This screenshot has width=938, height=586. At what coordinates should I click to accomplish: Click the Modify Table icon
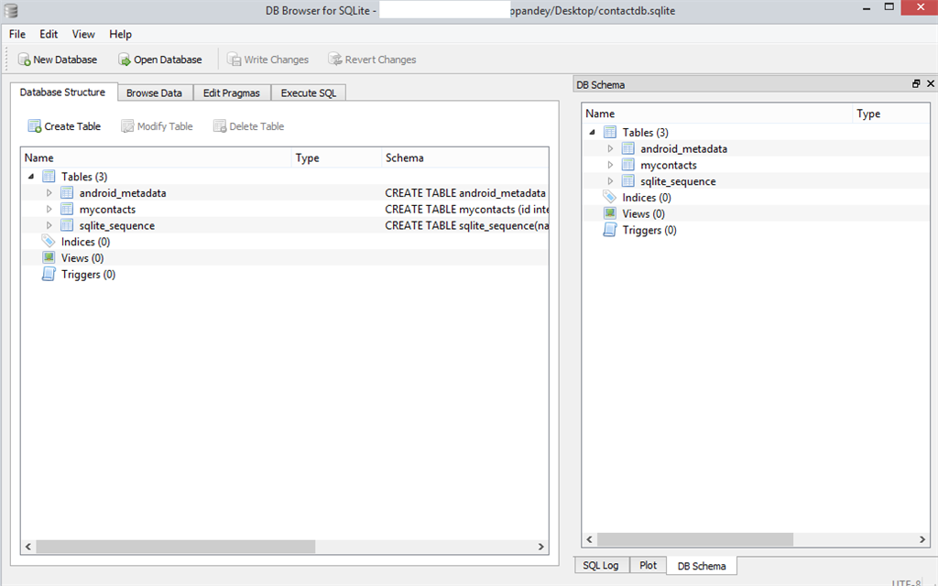(127, 126)
